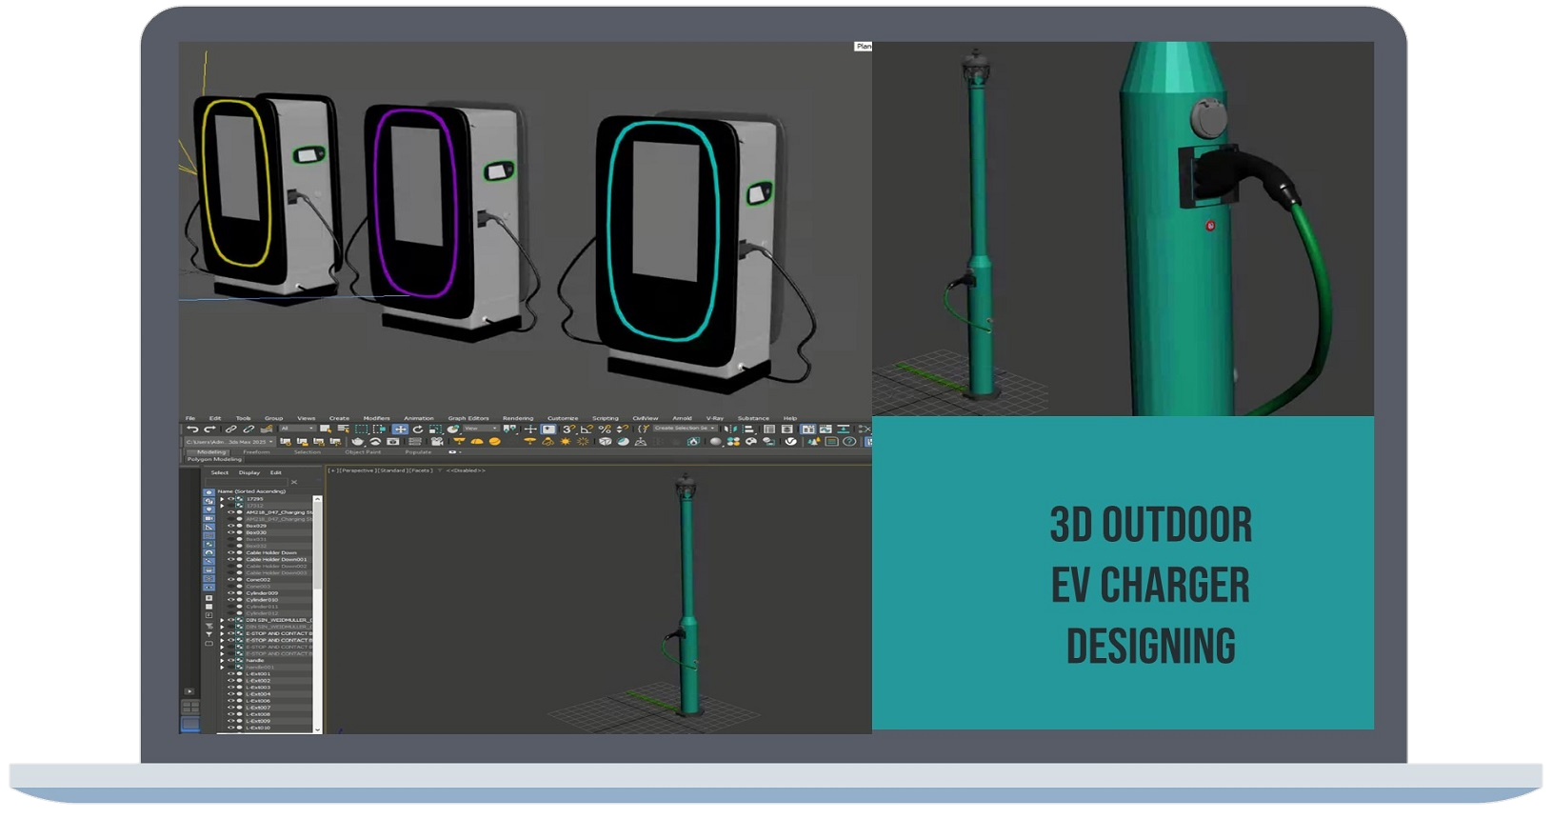
Task: Toggle eye icon for Cylinder009
Action: coord(230,593)
